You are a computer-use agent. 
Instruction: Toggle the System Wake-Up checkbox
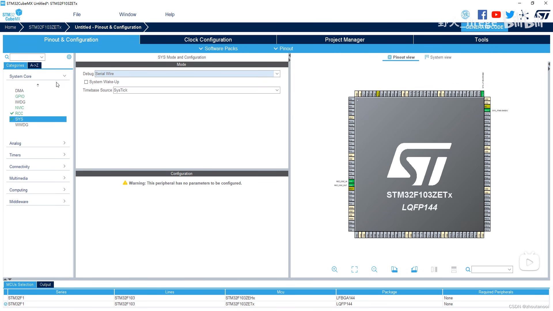point(86,82)
